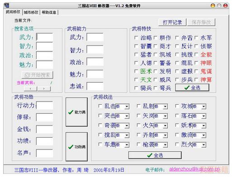
Task: Open the 攻城 level dropdown
Action: click(x=204, y=107)
